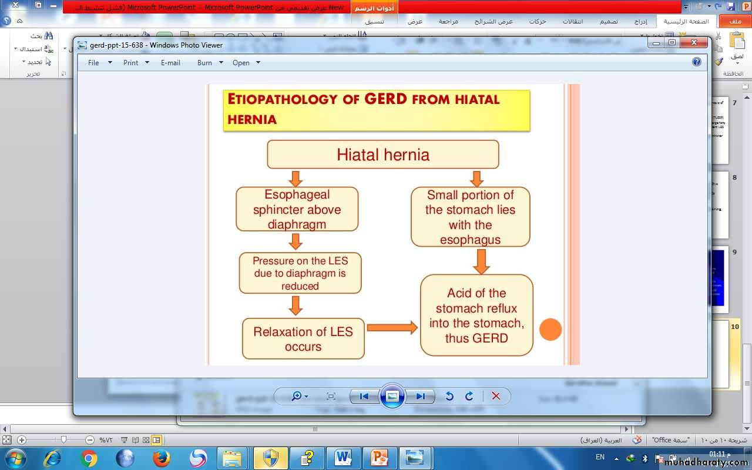This screenshot has width=752, height=470.
Task: Expand the Print menu
Action: click(x=136, y=63)
